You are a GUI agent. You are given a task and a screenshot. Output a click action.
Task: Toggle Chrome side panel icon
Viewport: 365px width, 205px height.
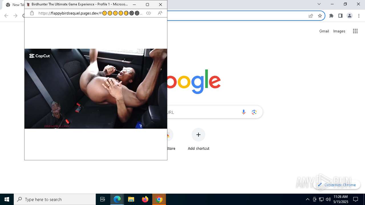340,16
